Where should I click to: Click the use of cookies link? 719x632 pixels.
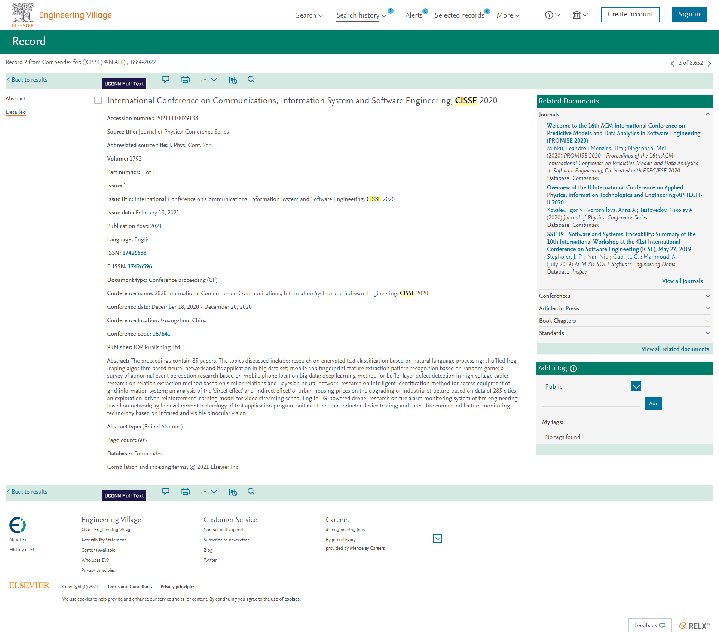click(x=285, y=599)
